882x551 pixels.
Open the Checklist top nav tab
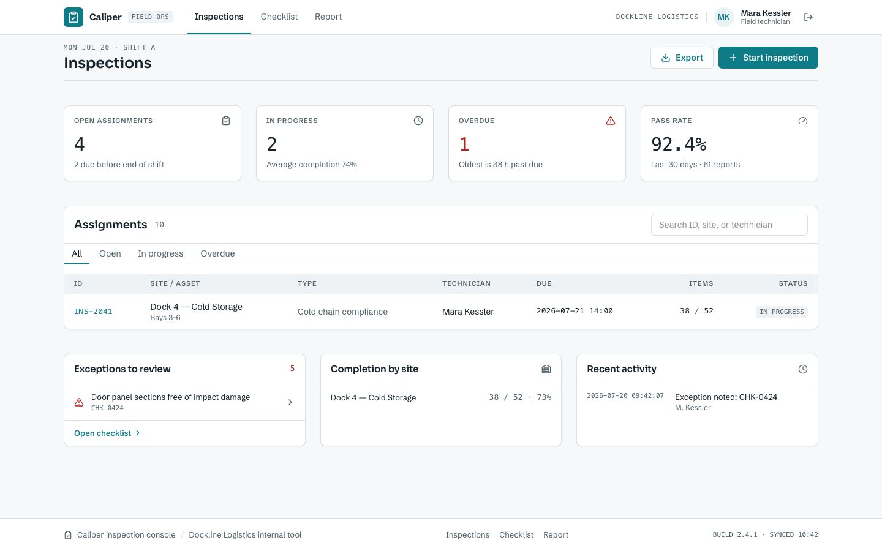tap(279, 17)
